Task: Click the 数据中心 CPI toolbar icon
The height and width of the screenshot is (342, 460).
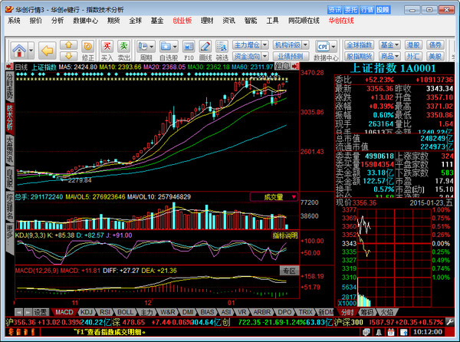Action: click(x=322, y=50)
